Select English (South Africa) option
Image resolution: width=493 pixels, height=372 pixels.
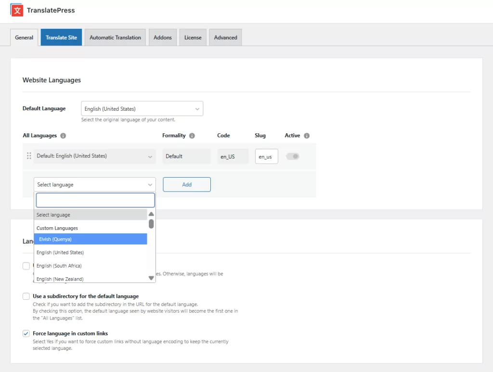click(x=91, y=266)
